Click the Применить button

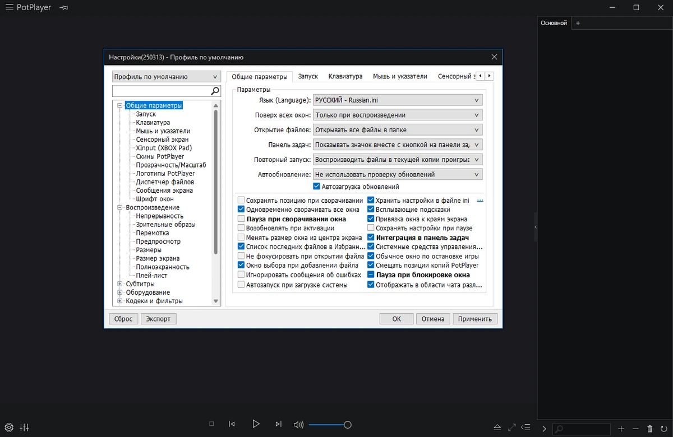[x=474, y=319]
